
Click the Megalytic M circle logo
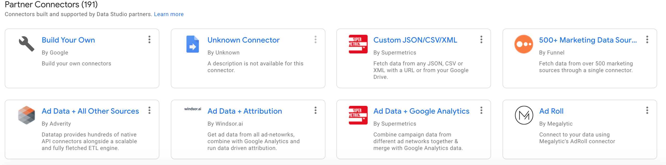click(x=524, y=115)
